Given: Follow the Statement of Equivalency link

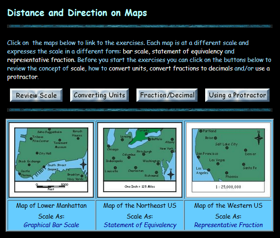Looking at the screenshot, I should point(140,225).
